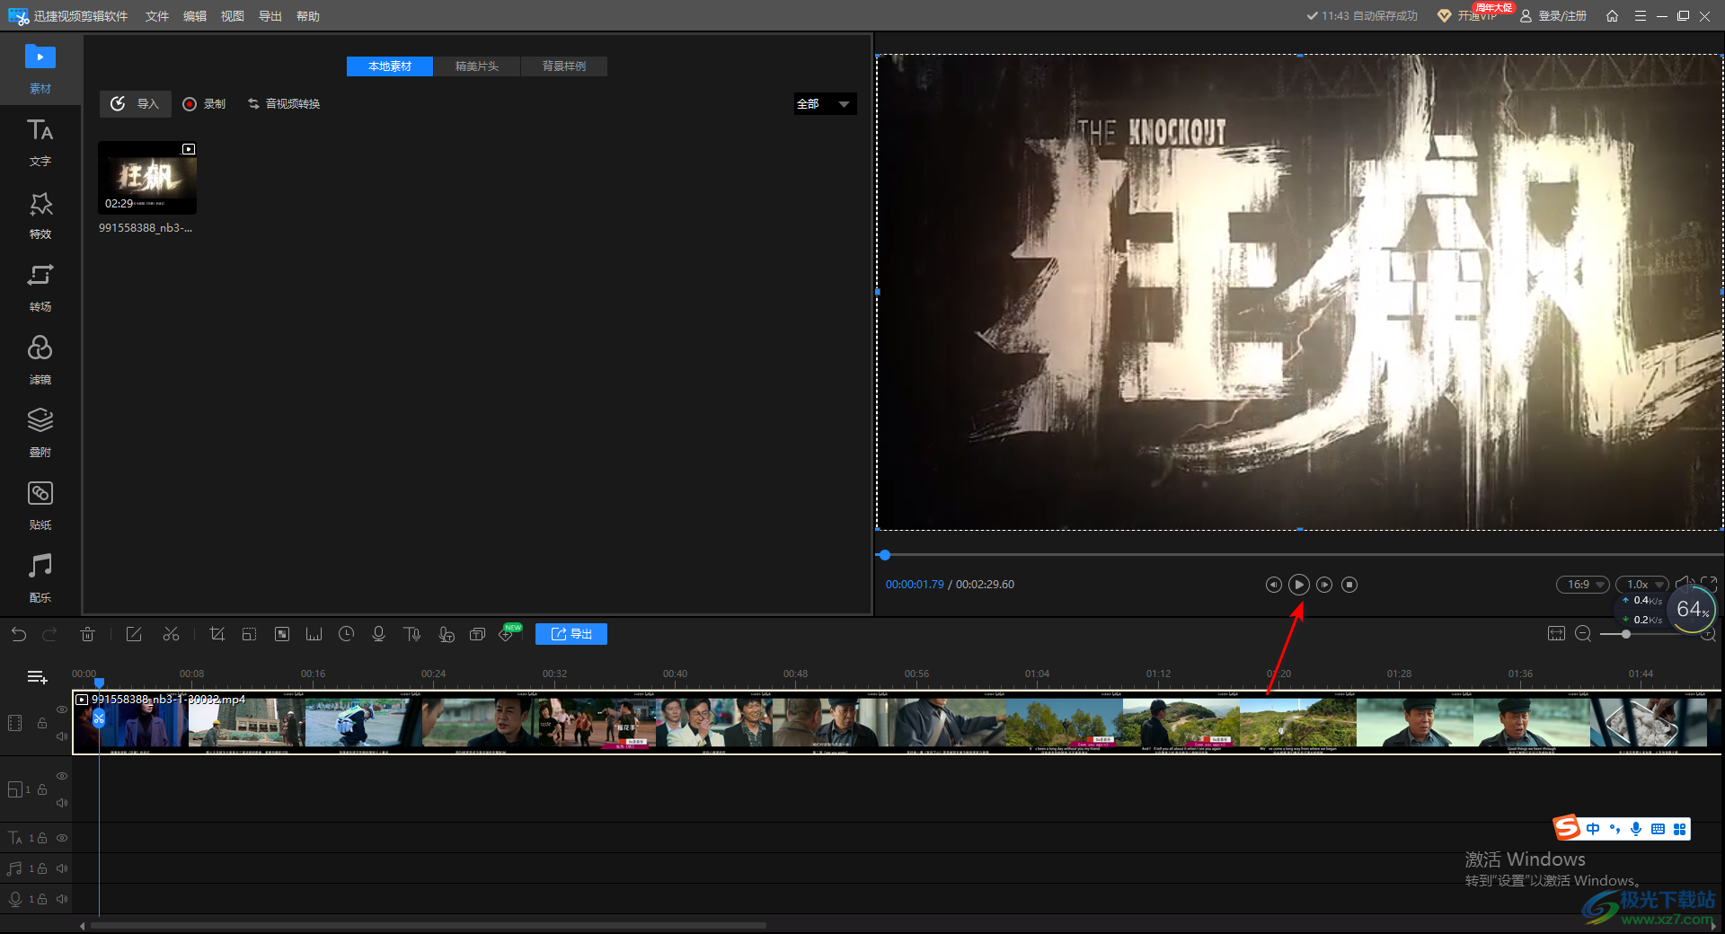Open the 转场 transitions panel

pyautogui.click(x=40, y=287)
